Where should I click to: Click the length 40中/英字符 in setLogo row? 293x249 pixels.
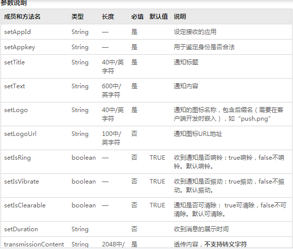click(x=113, y=114)
